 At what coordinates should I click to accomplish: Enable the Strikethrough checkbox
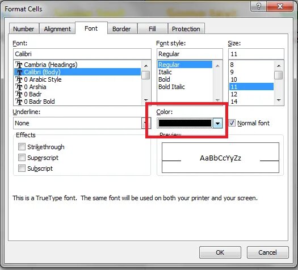click(22, 146)
